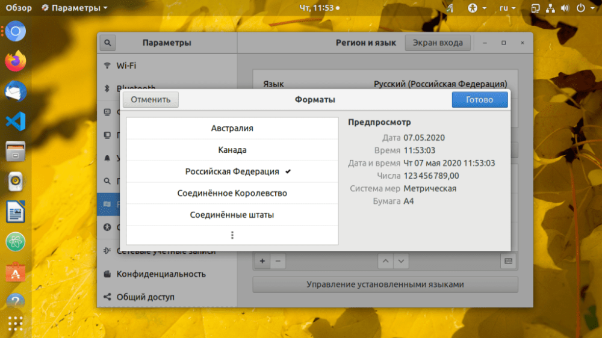
Task: Choose Австралия in the formats list
Action: pos(232,128)
